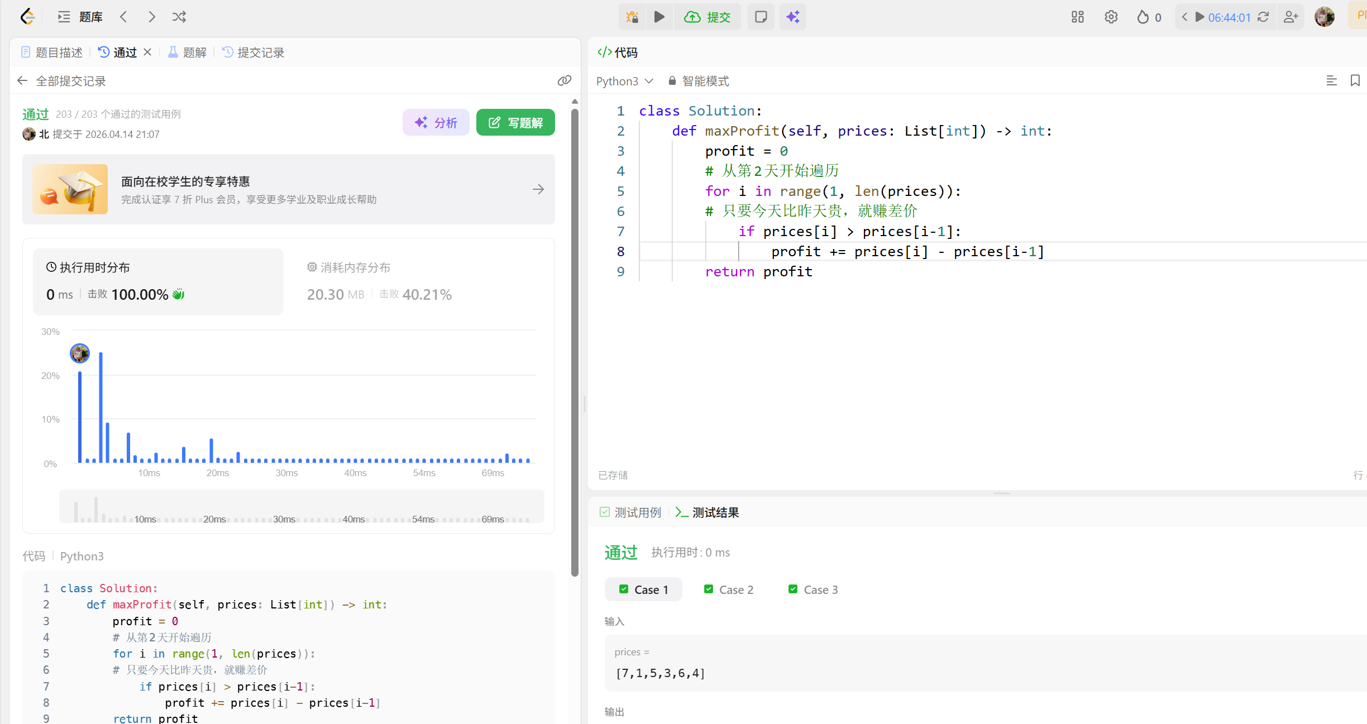Click the run code play icon

[659, 17]
